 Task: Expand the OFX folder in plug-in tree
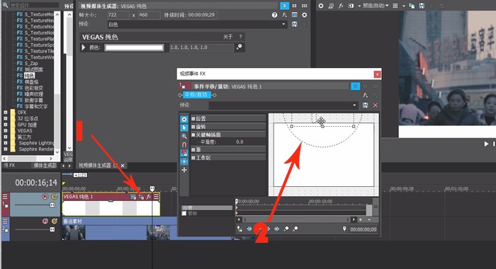(6, 113)
